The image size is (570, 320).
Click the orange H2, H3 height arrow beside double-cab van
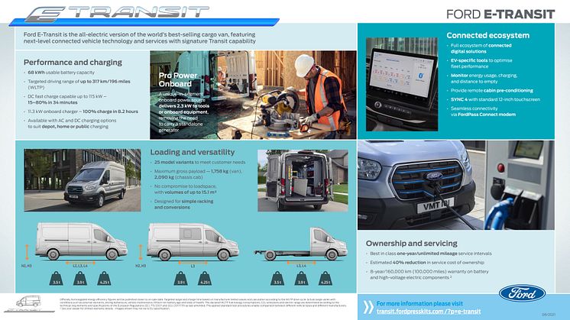[x=141, y=252]
